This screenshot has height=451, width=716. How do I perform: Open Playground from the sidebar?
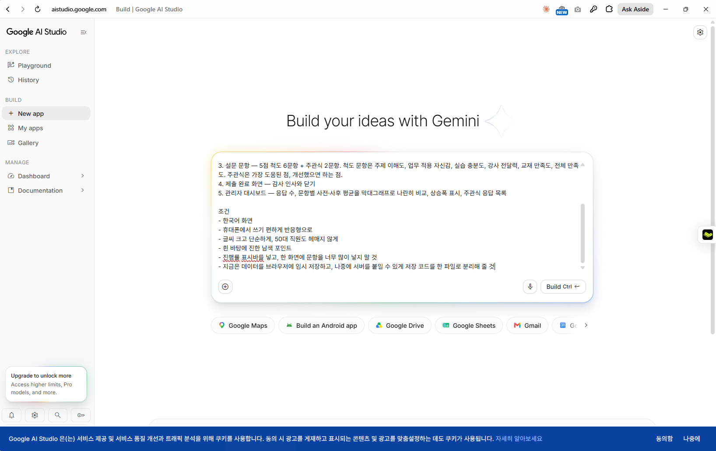(x=46, y=66)
